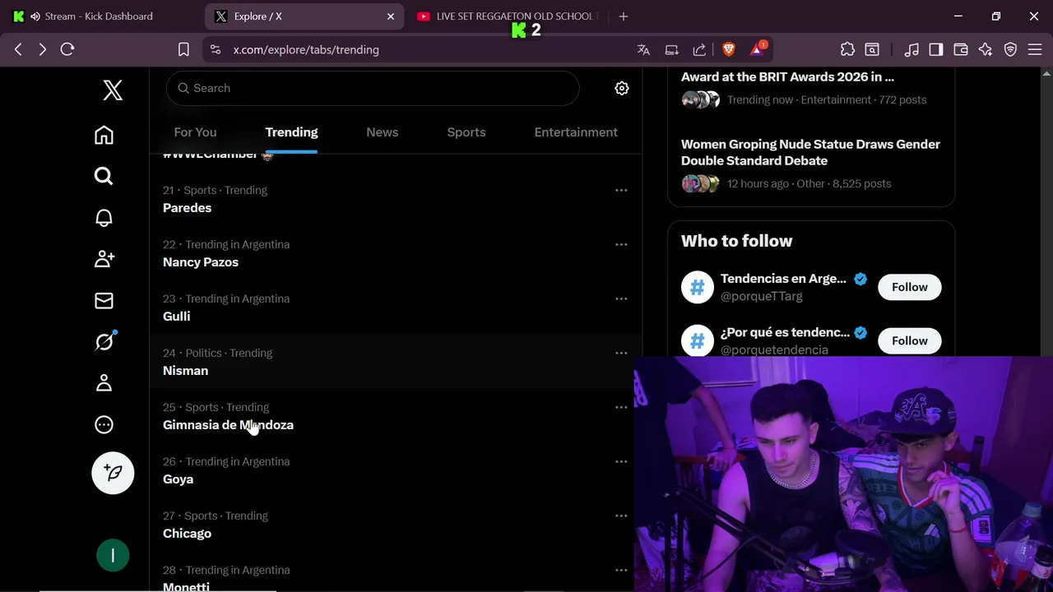Open more options for Gimnasia de Mendoza
The image size is (1053, 592).
621,407
